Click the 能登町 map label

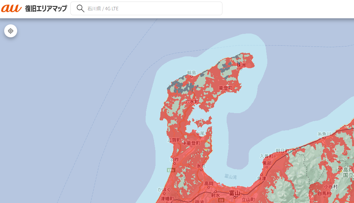pyautogui.click(x=225, y=88)
